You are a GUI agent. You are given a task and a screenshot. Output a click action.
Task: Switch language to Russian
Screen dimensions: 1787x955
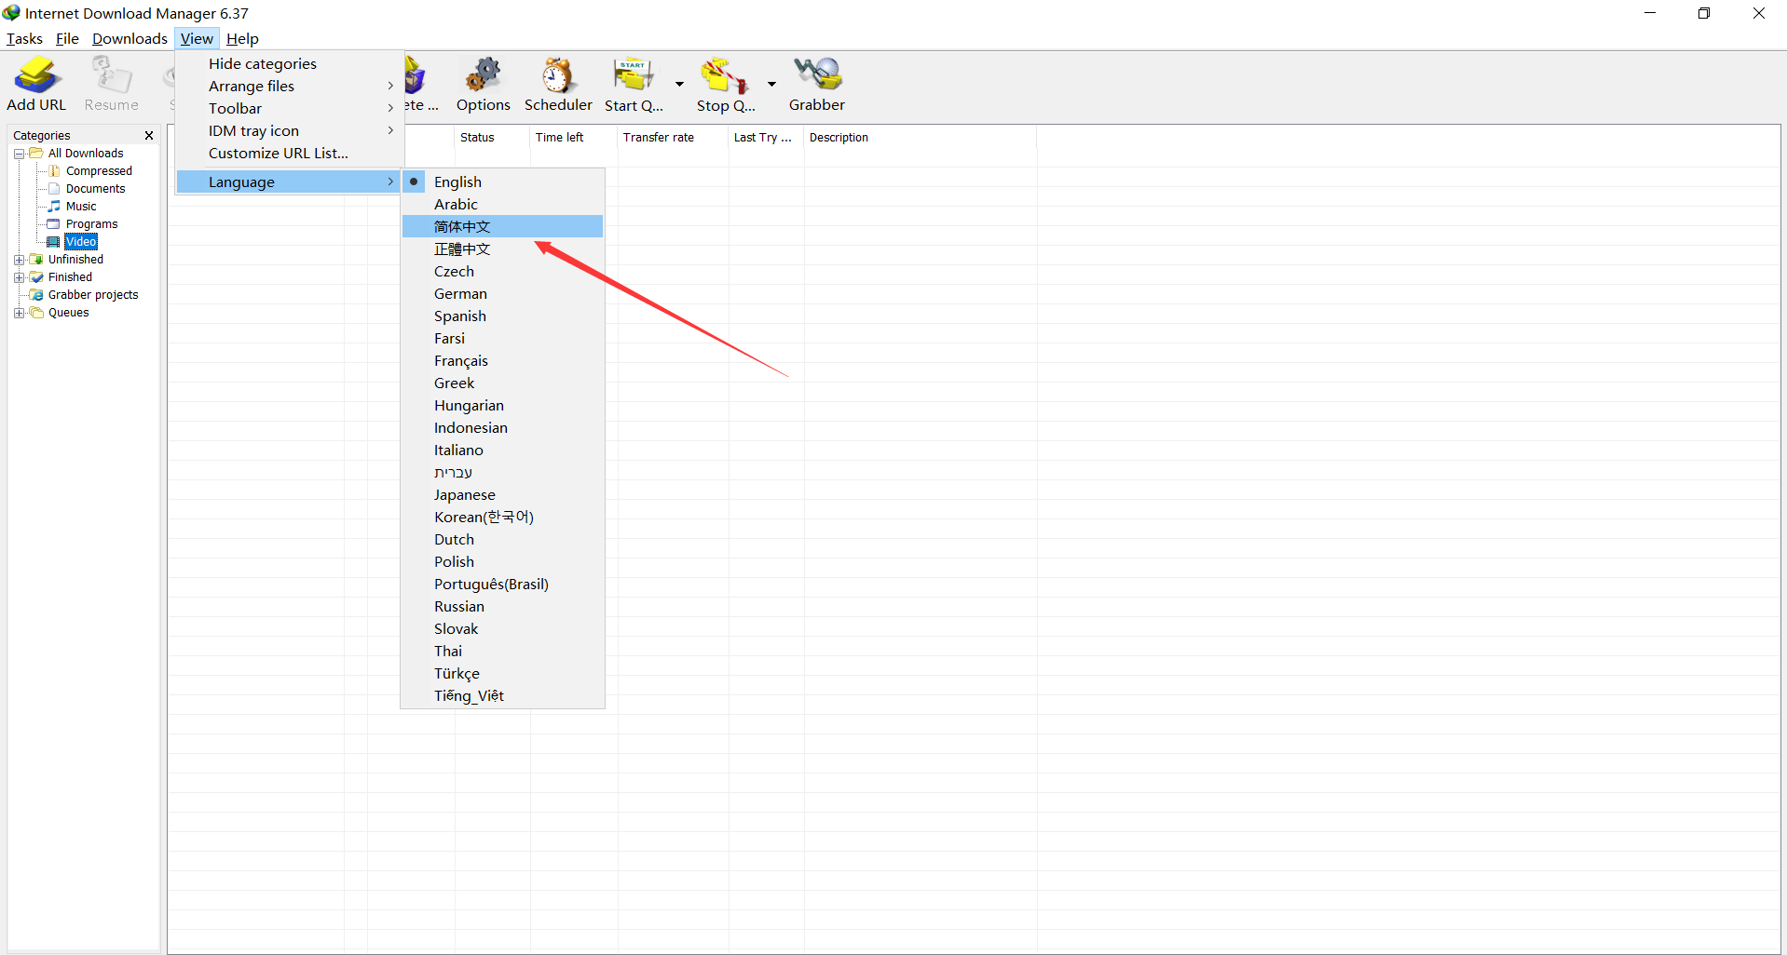tap(503, 607)
